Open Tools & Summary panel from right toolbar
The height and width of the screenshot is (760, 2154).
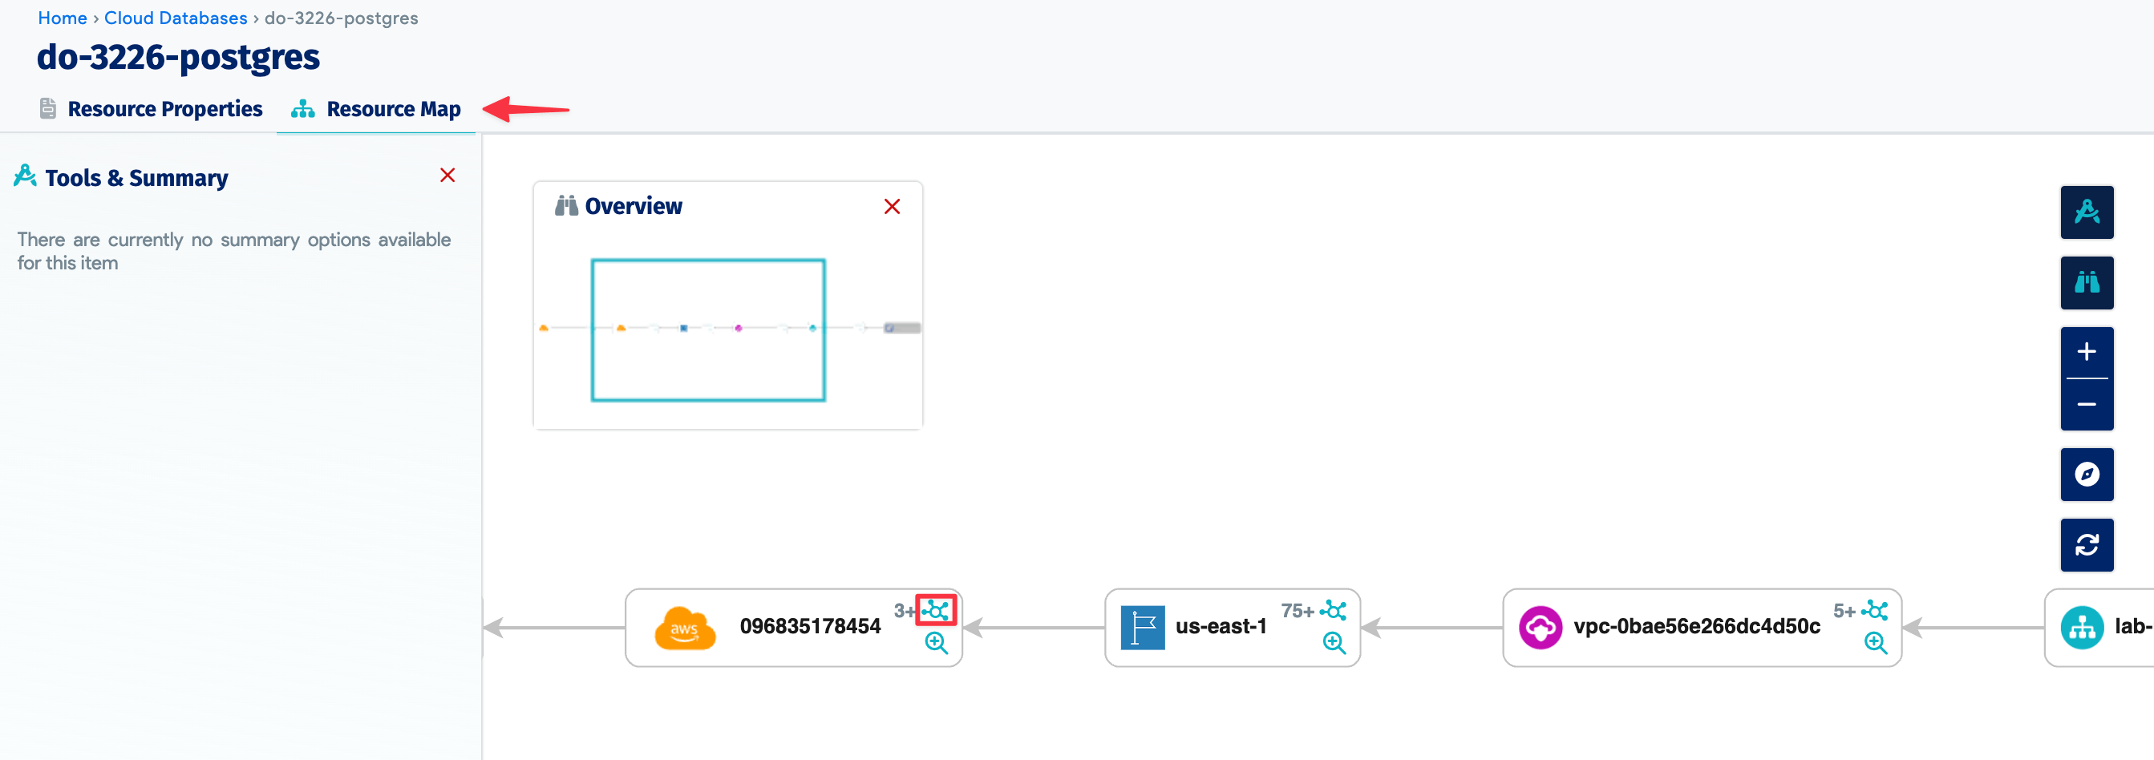[2087, 212]
